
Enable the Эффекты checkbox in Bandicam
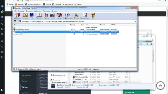pyautogui.click(x=40, y=84)
